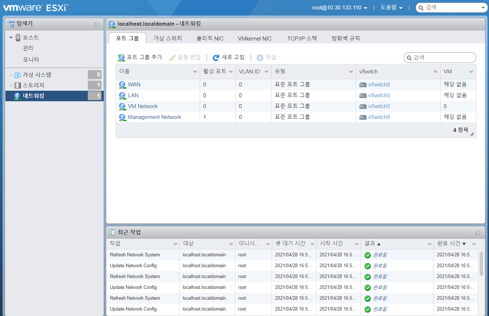Select 관리 under the host
Screen dimensions: 489x316
[28, 48]
